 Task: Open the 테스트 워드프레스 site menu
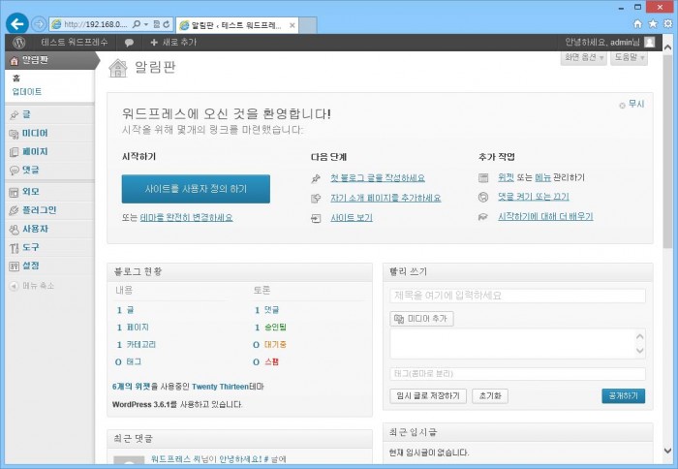coord(74,43)
